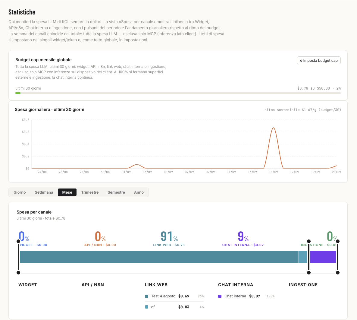
Task: Click the "API / N8N · $0.00" label
Action: 100,245
